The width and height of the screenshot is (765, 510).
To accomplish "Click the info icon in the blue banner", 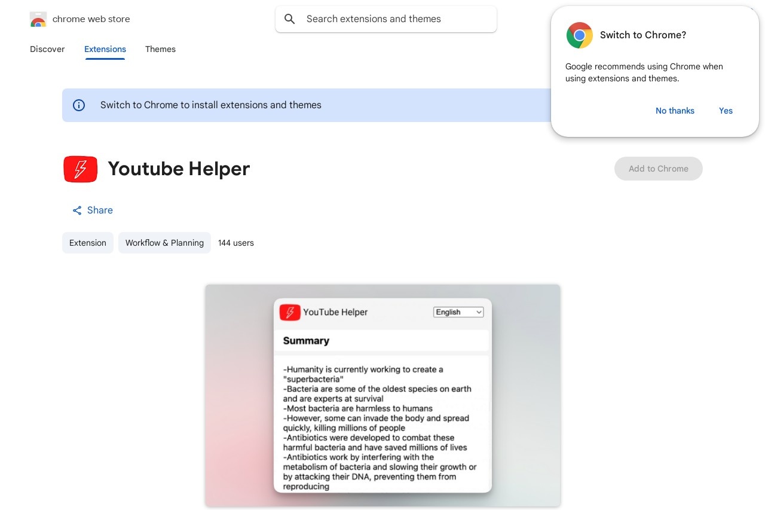I will 79,105.
